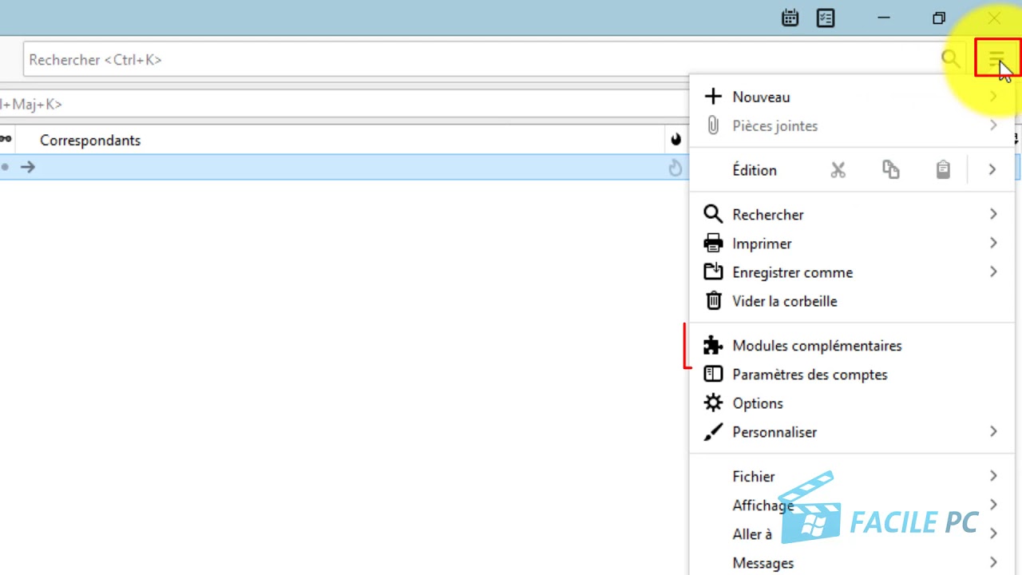Open the Imprimer menu entry
The height and width of the screenshot is (575, 1022).
click(852, 244)
